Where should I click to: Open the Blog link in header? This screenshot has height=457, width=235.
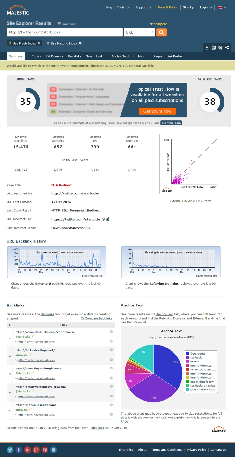(109, 7)
